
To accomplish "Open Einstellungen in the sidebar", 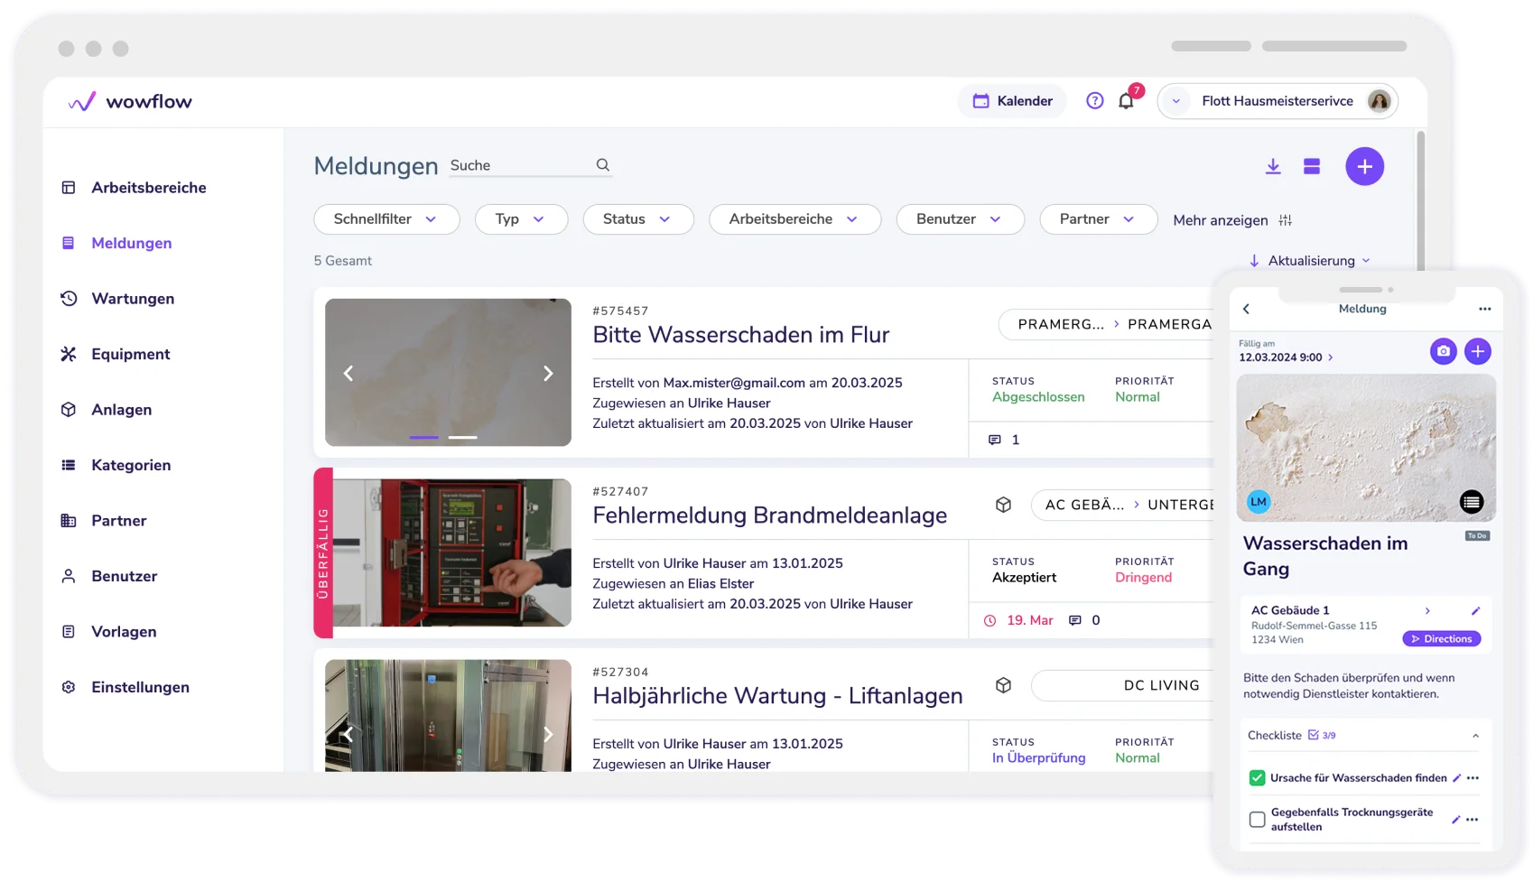I will 125,687.
